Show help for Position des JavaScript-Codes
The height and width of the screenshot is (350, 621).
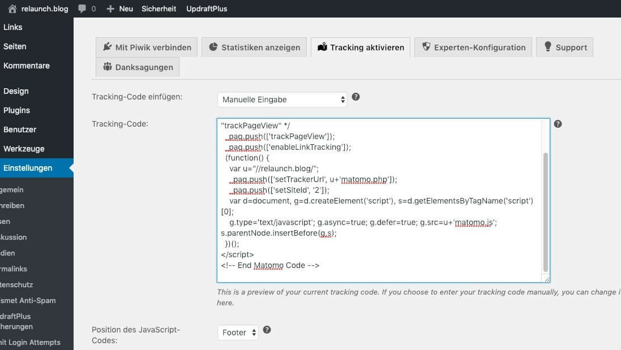tap(267, 330)
